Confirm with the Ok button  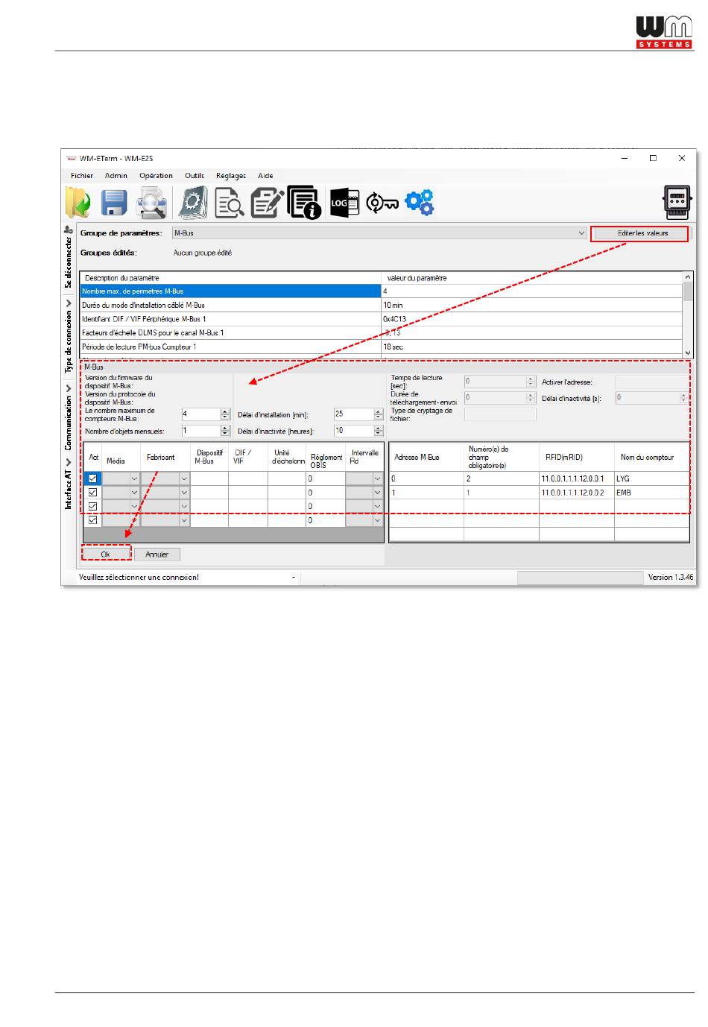click(106, 554)
